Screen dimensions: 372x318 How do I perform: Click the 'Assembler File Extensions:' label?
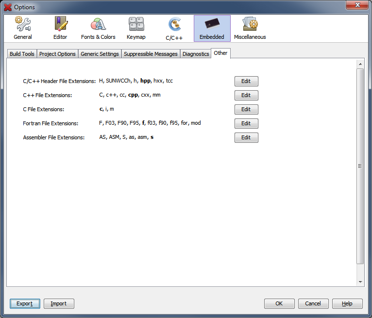coord(53,137)
